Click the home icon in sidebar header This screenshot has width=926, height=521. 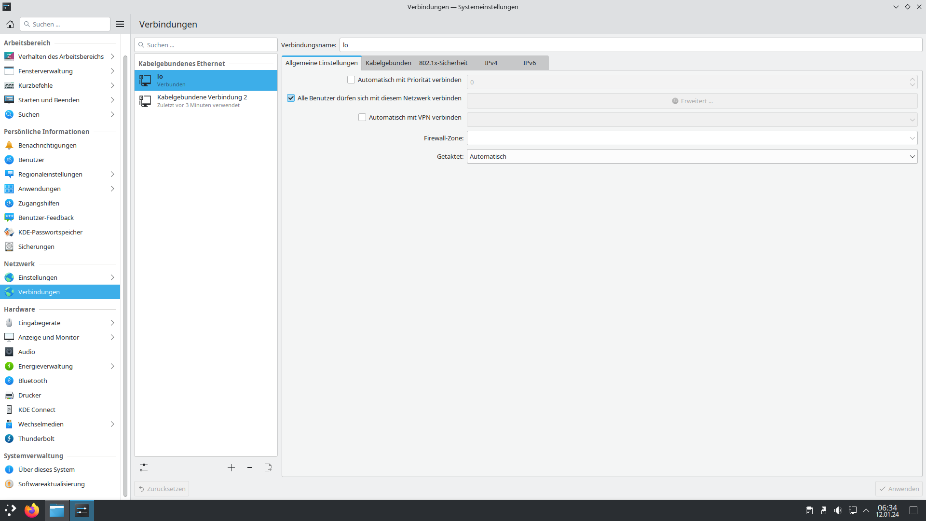[x=10, y=24]
